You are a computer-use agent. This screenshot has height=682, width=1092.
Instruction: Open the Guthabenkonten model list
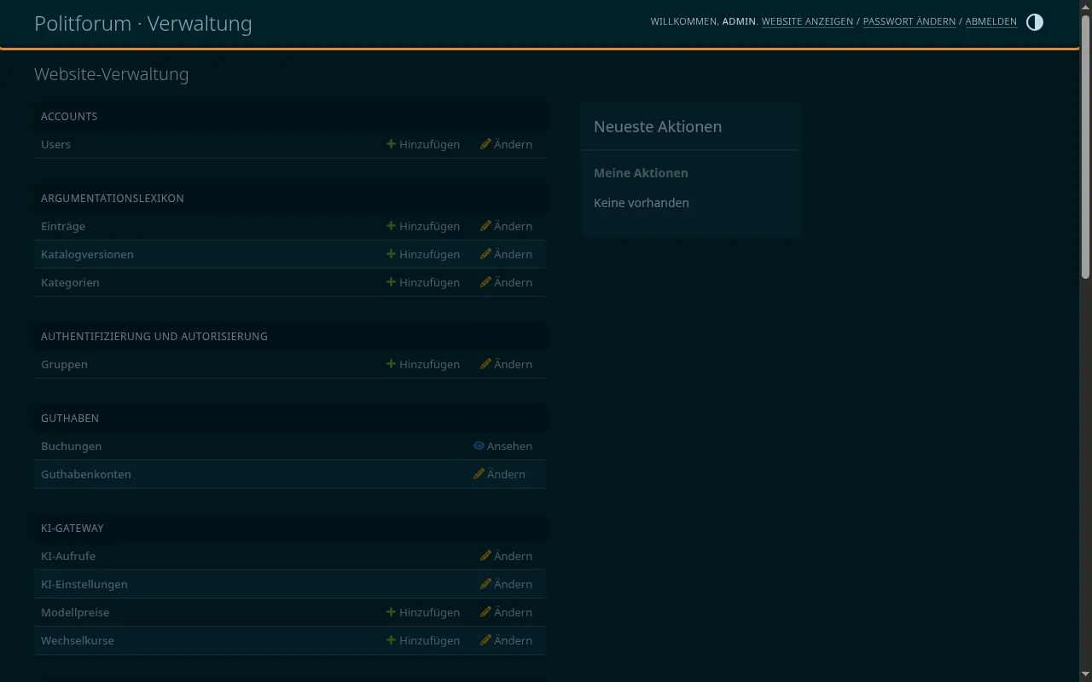click(x=86, y=474)
